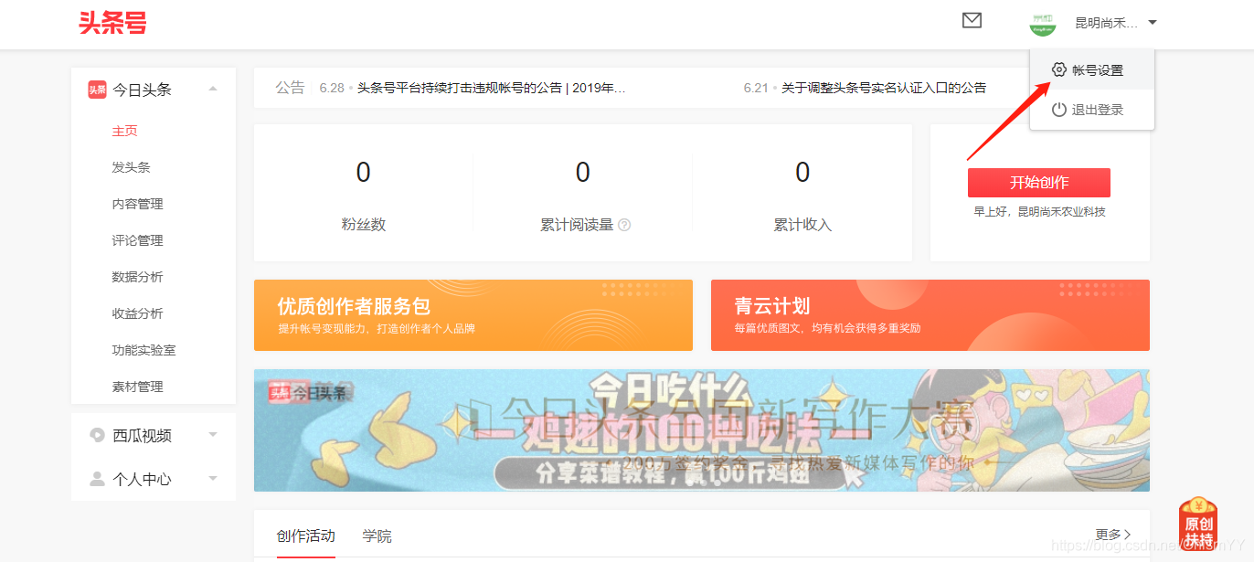Click the 个人中心 person icon

pyautogui.click(x=97, y=479)
